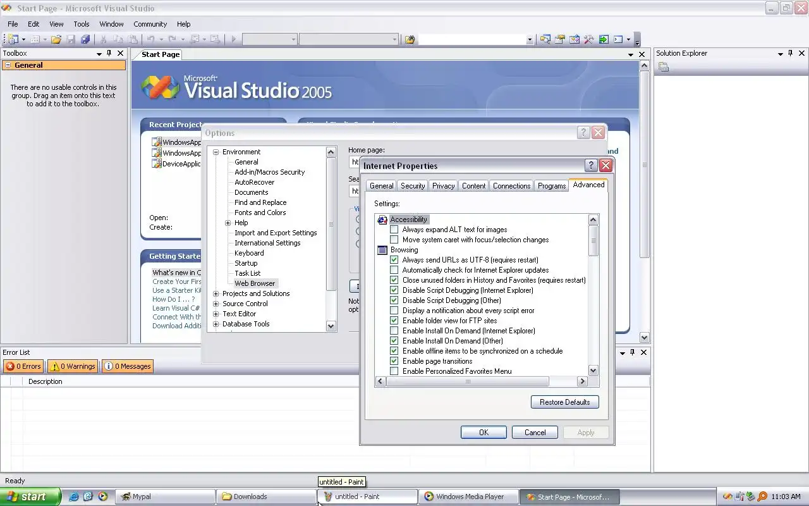The image size is (809, 506).
Task: Click the Settings list horizontal scrollbar thumb
Action: pos(468,381)
